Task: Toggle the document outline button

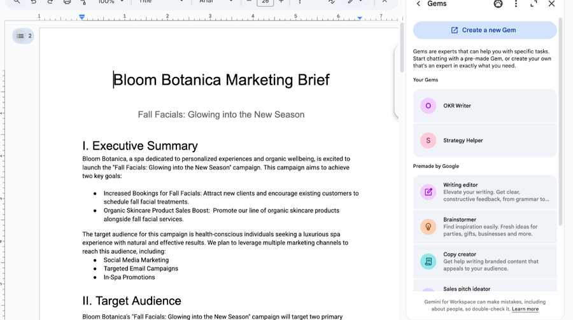Action: 24,36
